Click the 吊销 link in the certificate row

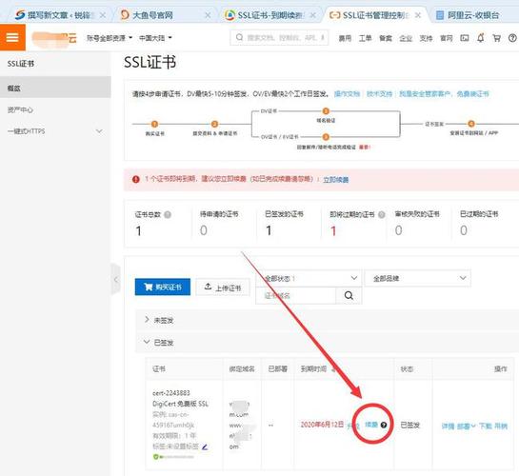coord(501,426)
